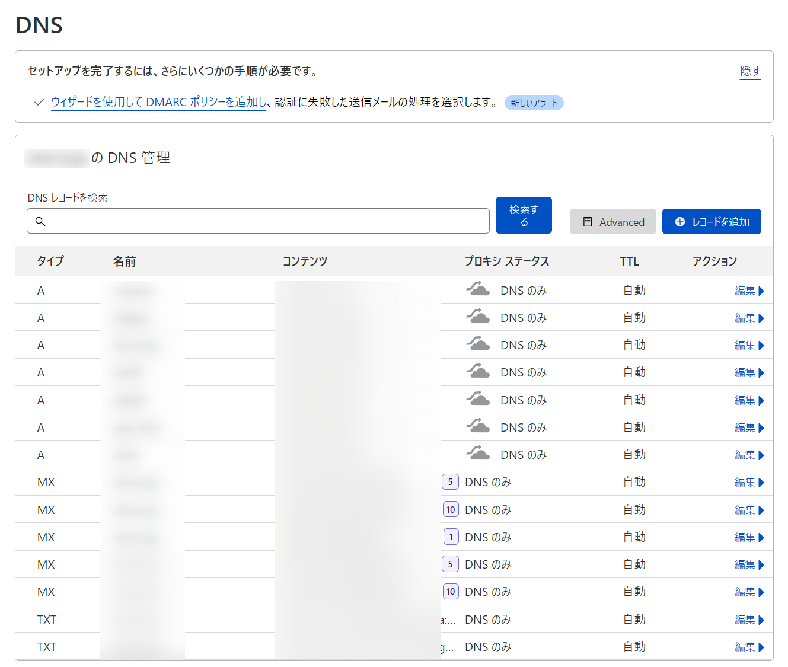The height and width of the screenshot is (667, 788).
Task: Expand 編集 for the priority 1 MX record
Action: pos(749,537)
